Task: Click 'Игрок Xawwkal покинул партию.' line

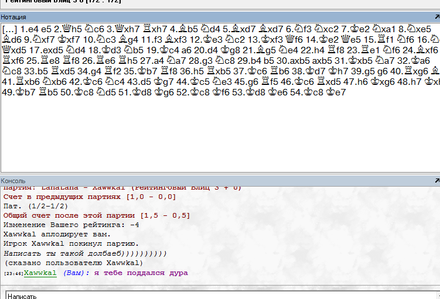Action: pyautogui.click(x=71, y=244)
